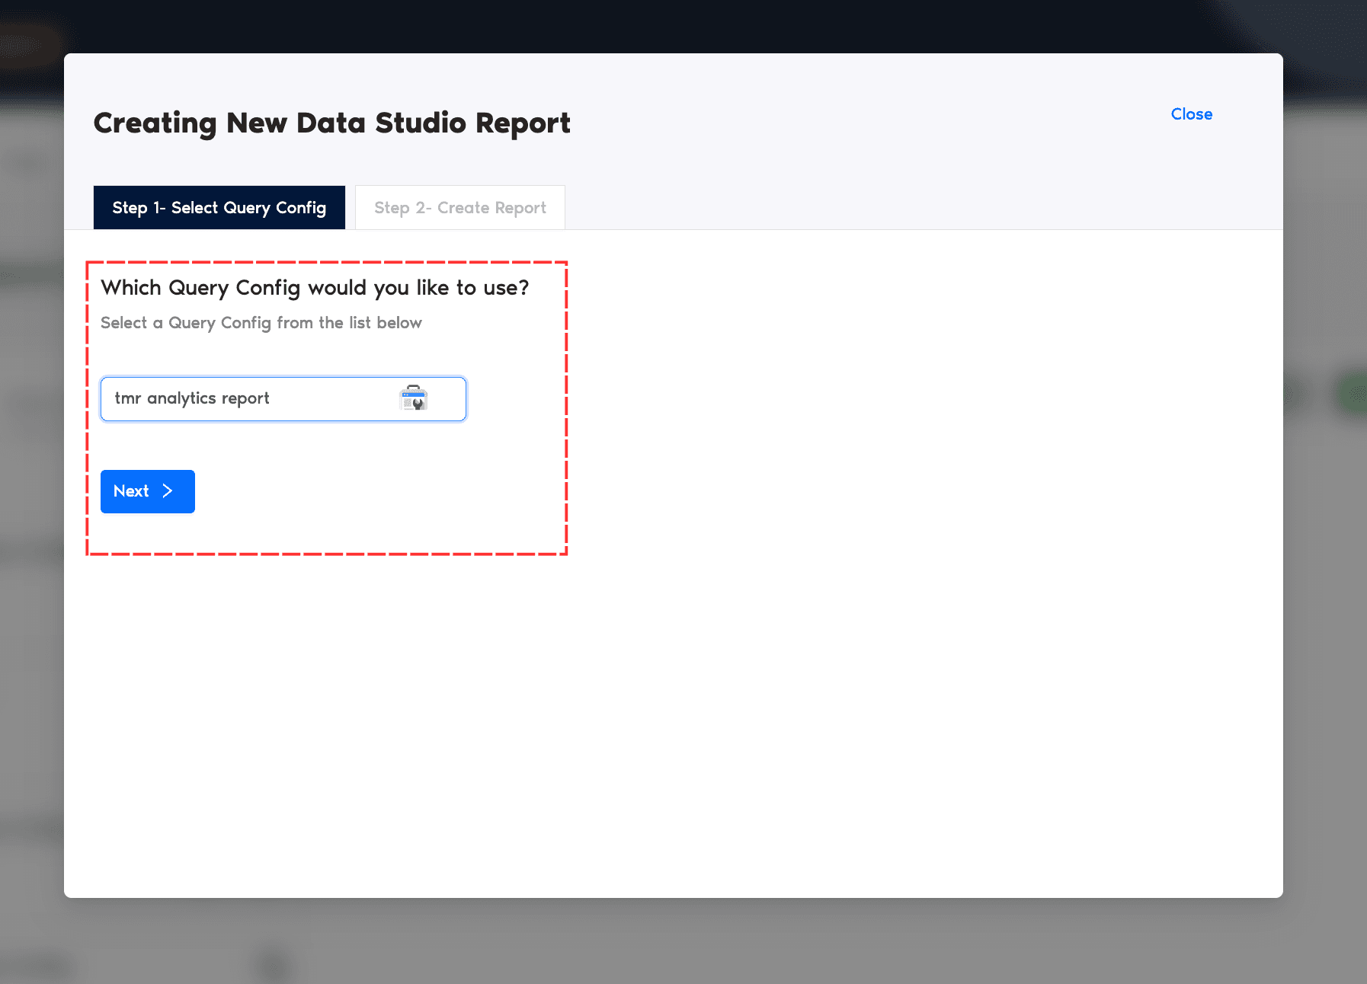Open the Step 2- Create Report tab

[459, 207]
